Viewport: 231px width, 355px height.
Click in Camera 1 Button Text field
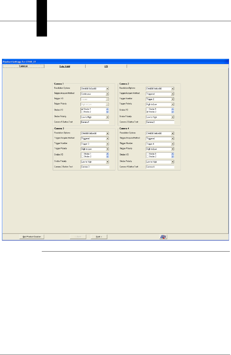click(95, 122)
